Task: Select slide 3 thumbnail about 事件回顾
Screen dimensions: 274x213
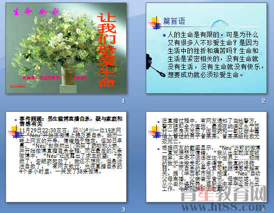Action: [x=66, y=157]
